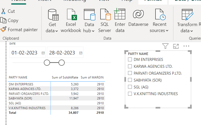201x125 pixels.
Task: Click the DATE slicer title
Action: click(x=13, y=44)
